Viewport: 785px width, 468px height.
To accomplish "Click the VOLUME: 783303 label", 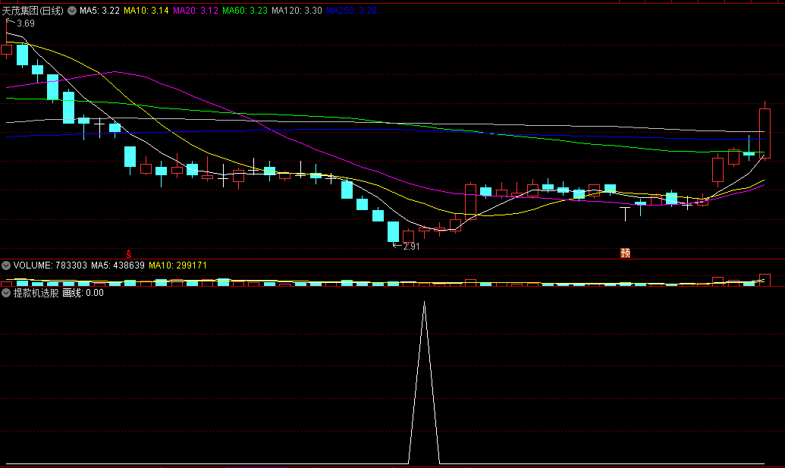I will pos(50,265).
